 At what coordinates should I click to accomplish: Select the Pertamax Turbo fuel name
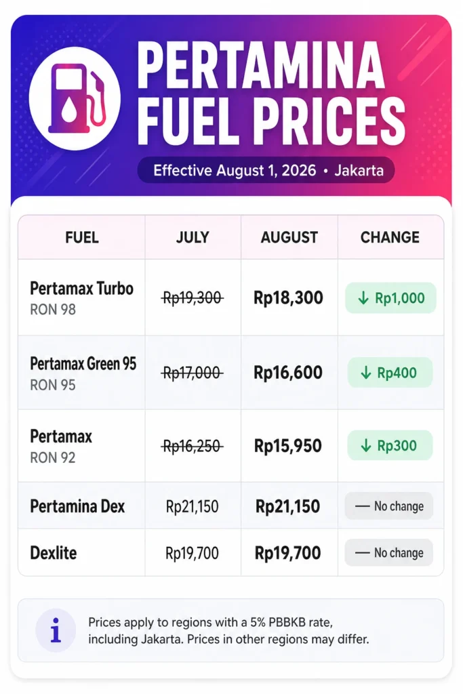point(81,289)
